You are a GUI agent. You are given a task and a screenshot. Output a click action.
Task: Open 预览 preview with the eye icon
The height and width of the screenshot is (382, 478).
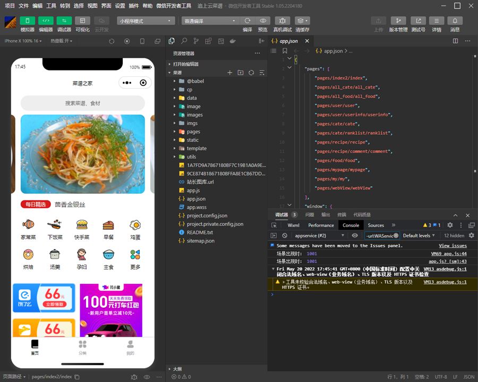pyautogui.click(x=263, y=21)
